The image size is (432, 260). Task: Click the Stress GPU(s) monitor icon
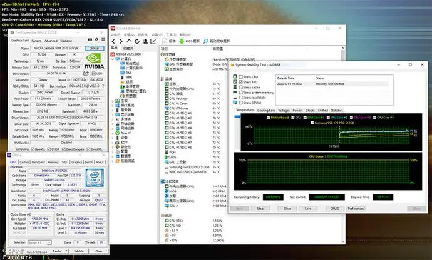click(235, 102)
